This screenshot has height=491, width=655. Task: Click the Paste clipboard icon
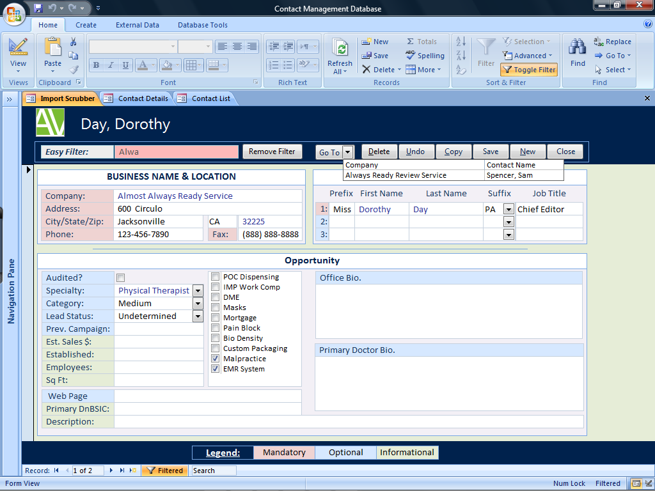52,47
